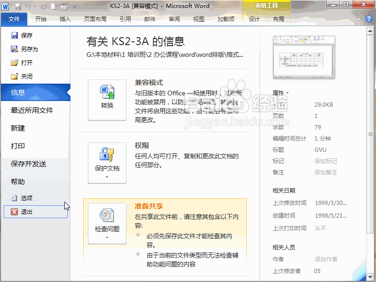The height and width of the screenshot is (282, 376).
Task: Switch to the 视图 (View) tab
Action: [198, 19]
